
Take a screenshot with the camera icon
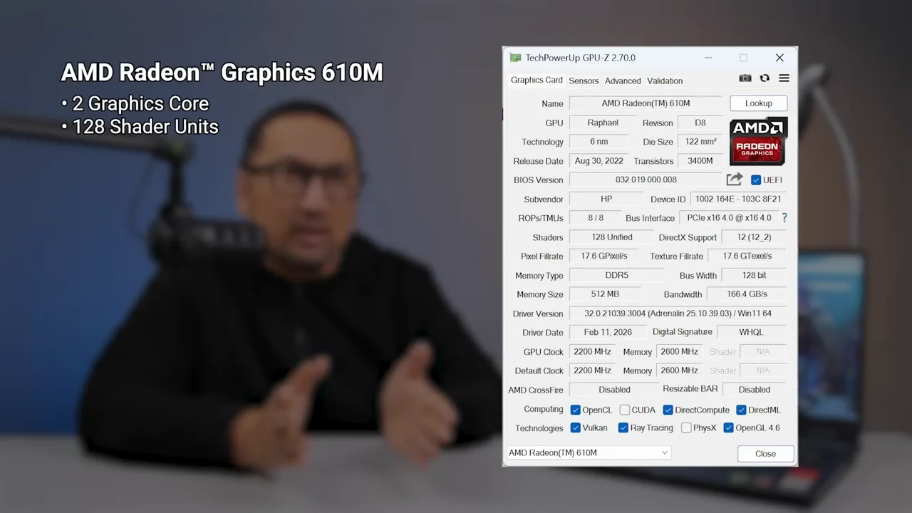[x=745, y=78]
